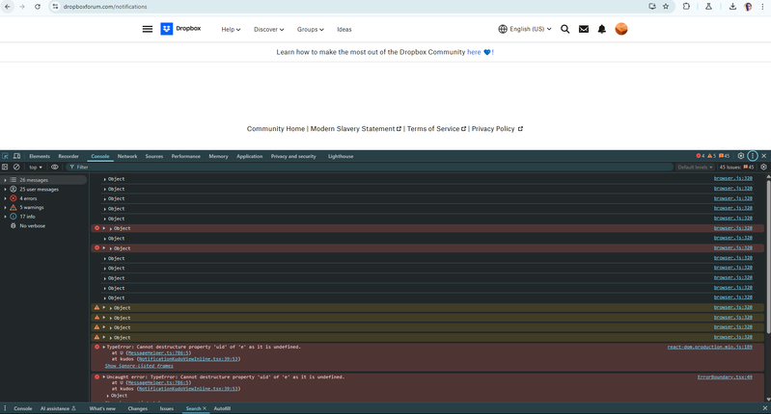Open notifications bell icon
The image size is (771, 414).
pos(602,29)
